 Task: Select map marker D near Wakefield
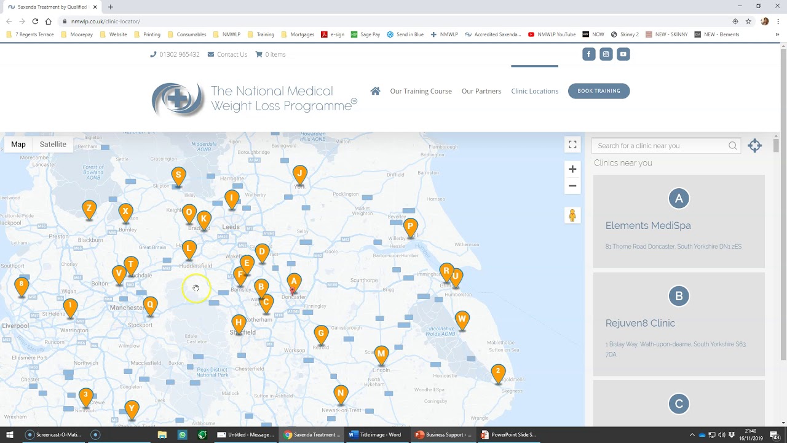pyautogui.click(x=262, y=253)
